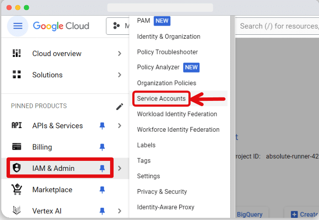
Task: Unpin Vertex AI using its pin icon
Action: pos(102,211)
